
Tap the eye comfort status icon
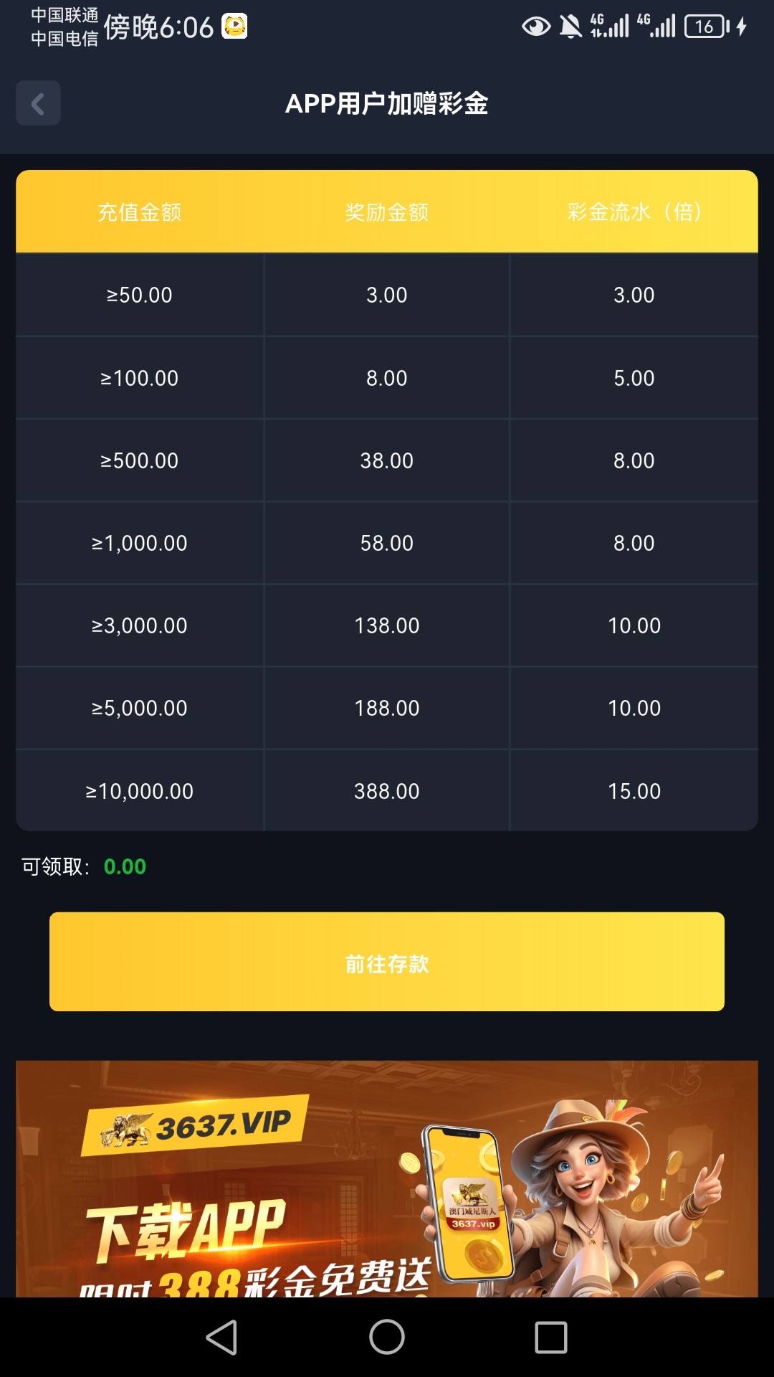[536, 27]
